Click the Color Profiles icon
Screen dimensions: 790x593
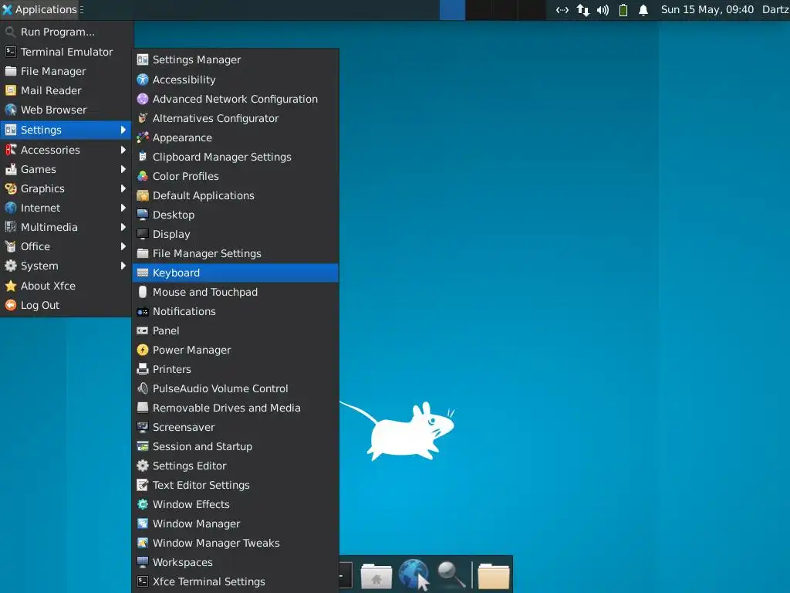click(143, 176)
